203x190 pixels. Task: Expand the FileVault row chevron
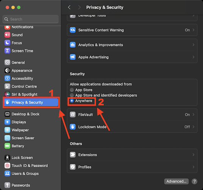coord(194,114)
